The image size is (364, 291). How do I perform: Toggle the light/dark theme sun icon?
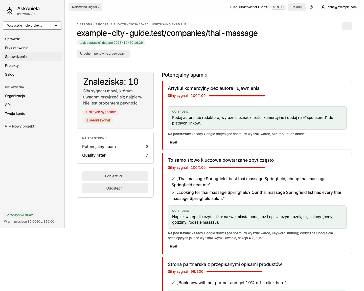point(312,7)
